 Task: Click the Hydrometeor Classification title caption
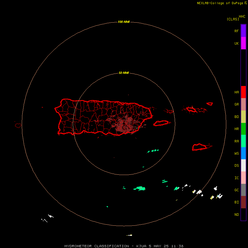pos(124,246)
